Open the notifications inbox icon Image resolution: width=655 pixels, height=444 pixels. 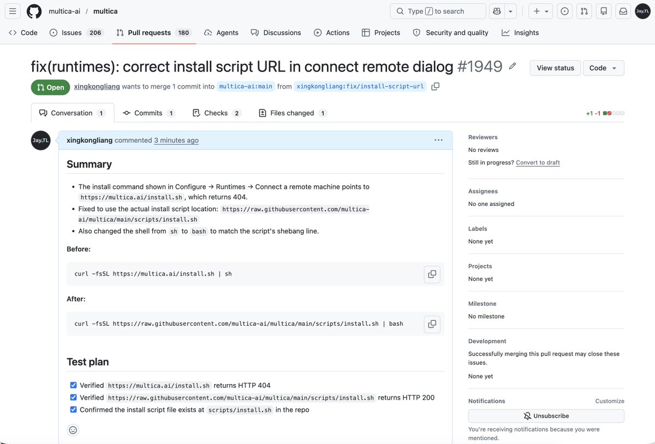pyautogui.click(x=623, y=11)
